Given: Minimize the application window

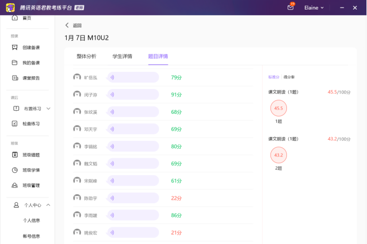Looking at the screenshot, I should click(x=342, y=8).
